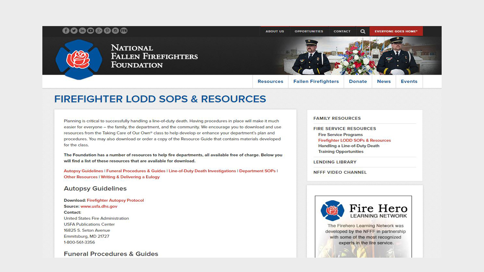Click the Instagram camera icon
484x272 pixels.
click(115, 31)
